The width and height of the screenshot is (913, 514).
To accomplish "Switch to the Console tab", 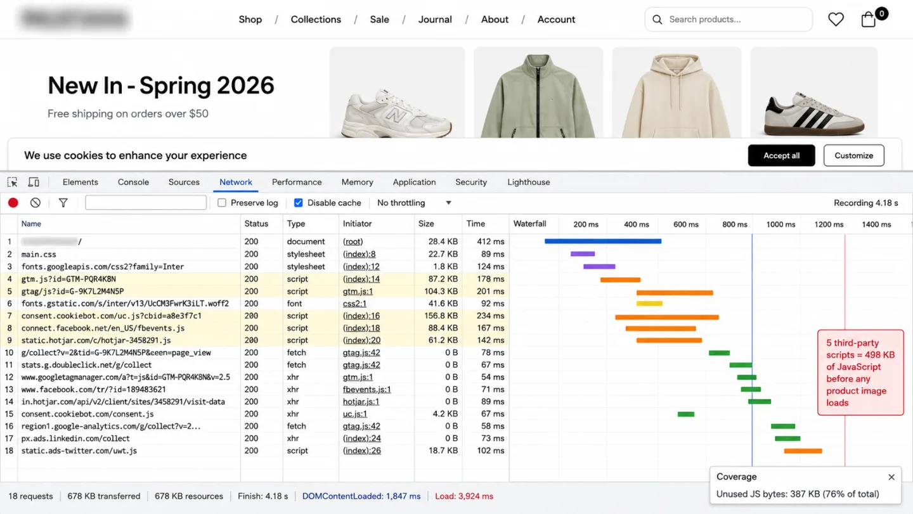I will click(x=133, y=182).
